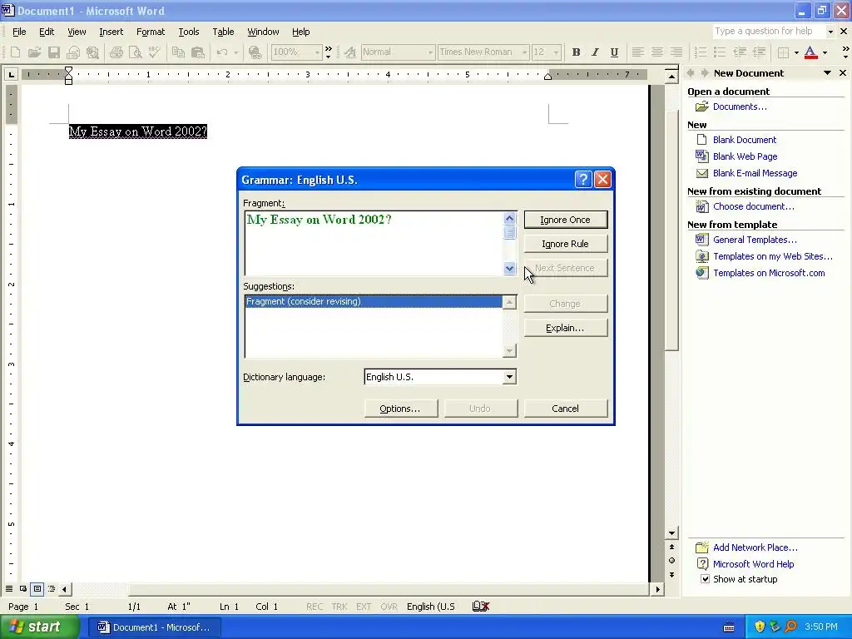This screenshot has width=852, height=639.
Task: Click the Search toolbar icon
Action: [93, 52]
